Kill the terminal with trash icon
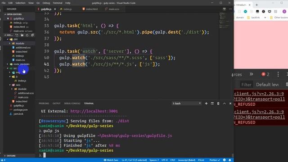Viewport: 288px width, 162px height. point(218,103)
